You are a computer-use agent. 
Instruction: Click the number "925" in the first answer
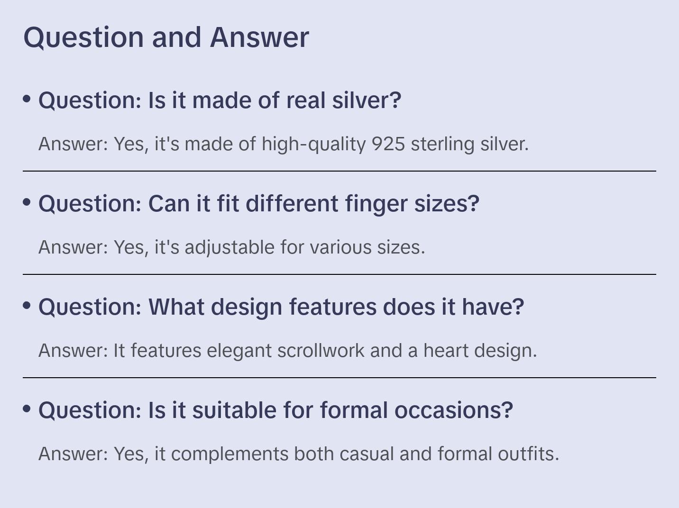388,144
